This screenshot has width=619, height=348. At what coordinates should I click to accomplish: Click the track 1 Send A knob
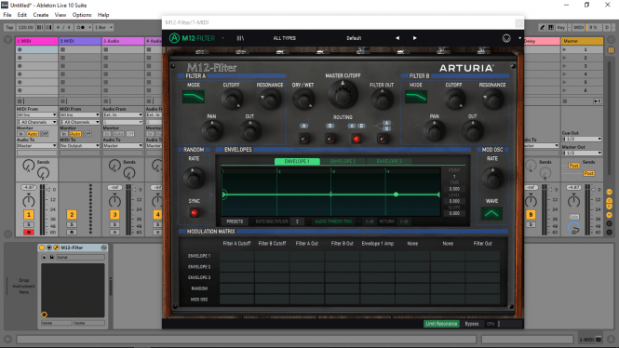point(29,166)
